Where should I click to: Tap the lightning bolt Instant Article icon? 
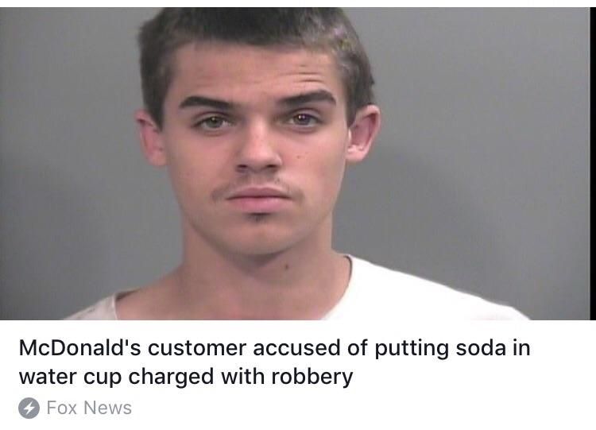pyautogui.click(x=29, y=409)
